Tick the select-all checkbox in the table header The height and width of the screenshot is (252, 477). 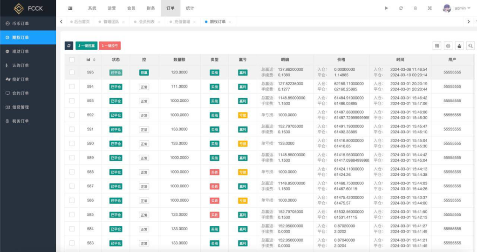(x=72, y=60)
